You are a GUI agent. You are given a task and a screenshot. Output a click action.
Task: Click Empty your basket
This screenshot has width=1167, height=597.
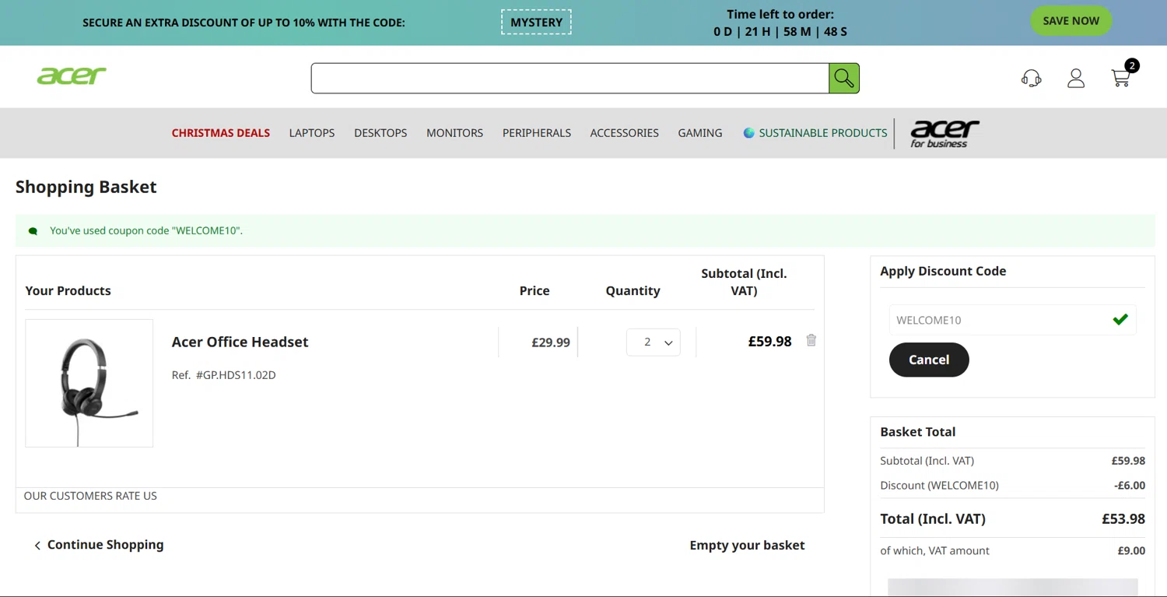(747, 546)
